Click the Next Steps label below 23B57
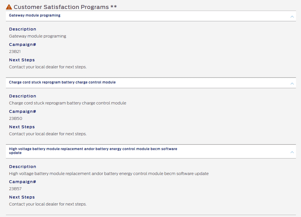Image resolution: width=301 pixels, height=217 pixels. (22, 197)
